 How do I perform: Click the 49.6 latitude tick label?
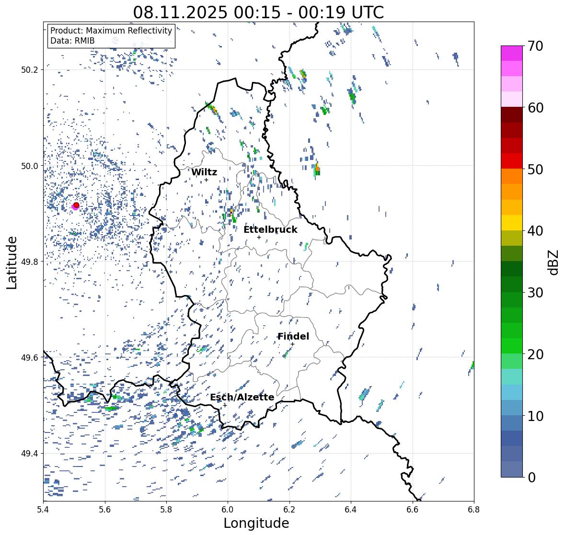30,357
